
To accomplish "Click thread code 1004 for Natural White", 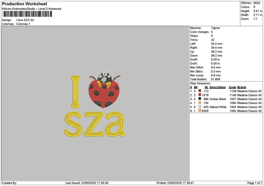I will 233,107.
